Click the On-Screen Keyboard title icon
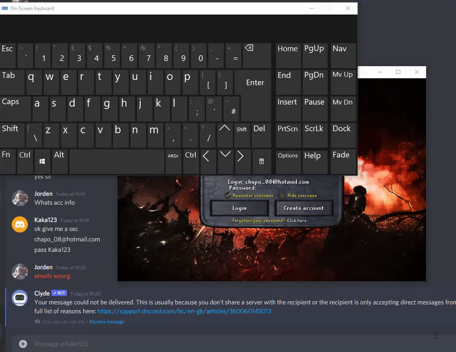This screenshot has width=456, height=352. click(5, 8)
